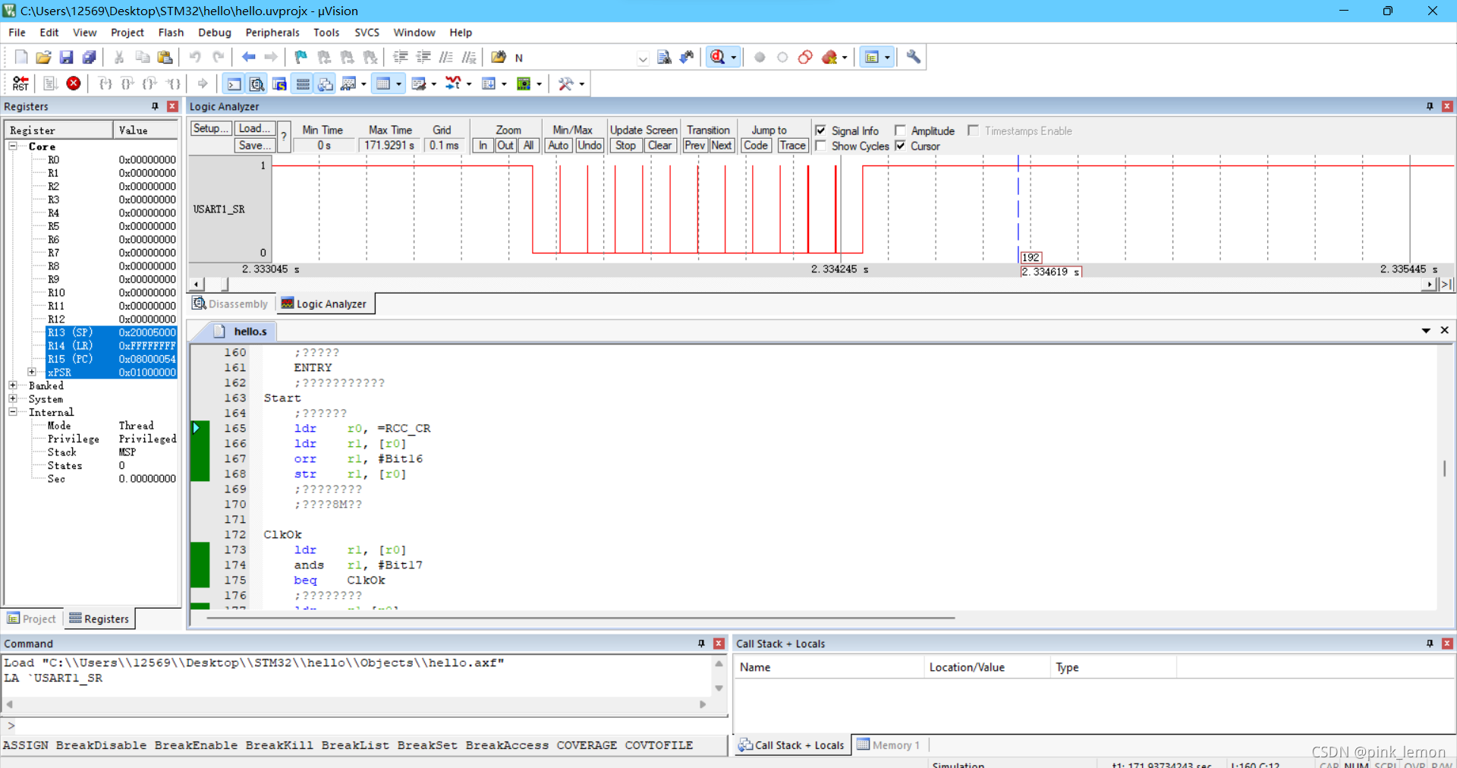The height and width of the screenshot is (768, 1457).
Task: Click the Jump to Code button
Action: point(756,146)
